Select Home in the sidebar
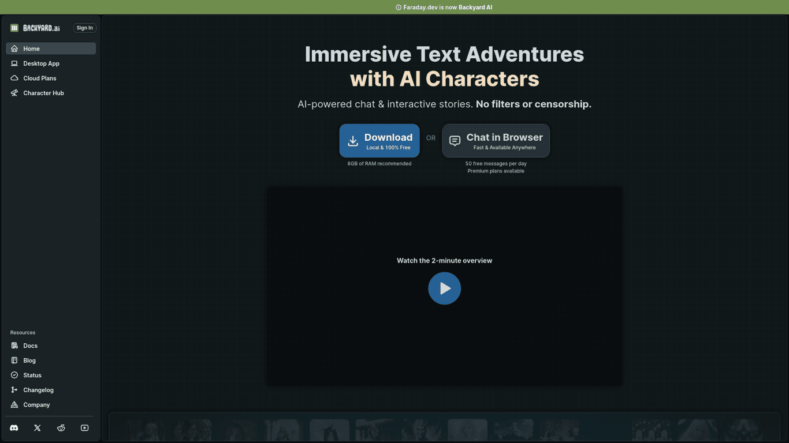Screen dimensions: 789x443 [51, 48]
